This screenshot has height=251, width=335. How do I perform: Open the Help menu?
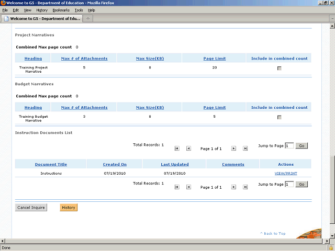(92, 10)
